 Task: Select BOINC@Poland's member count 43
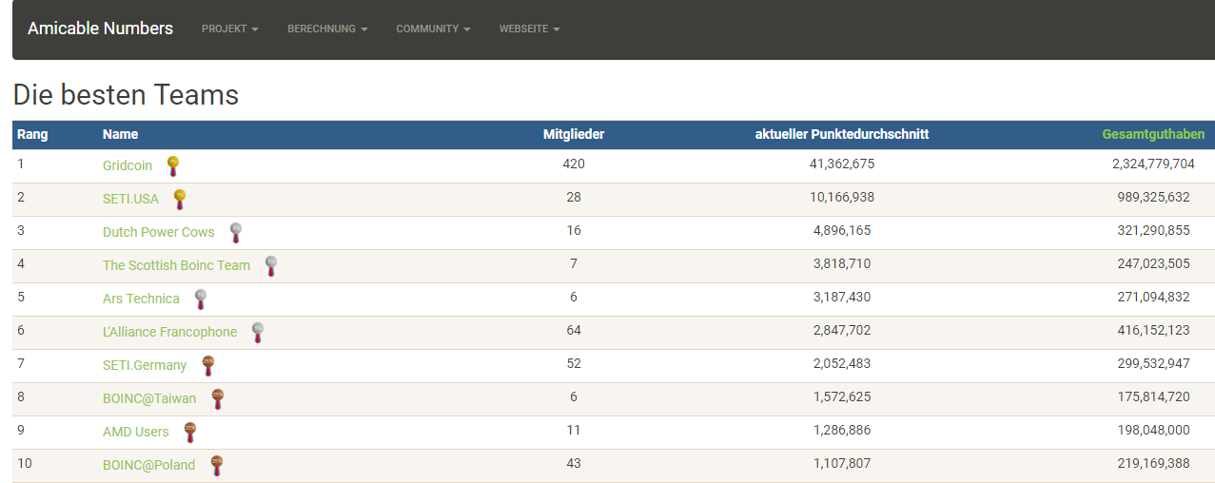(x=574, y=463)
